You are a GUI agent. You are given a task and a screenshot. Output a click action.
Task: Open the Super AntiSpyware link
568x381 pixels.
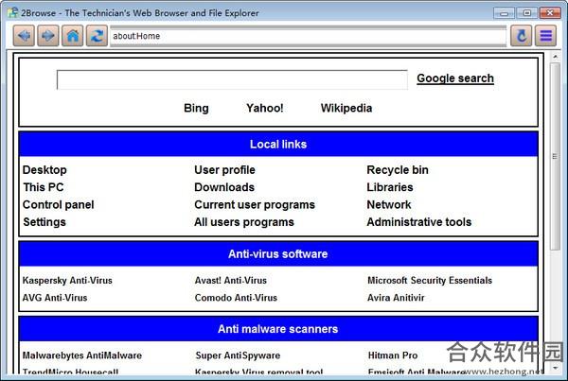pyautogui.click(x=238, y=355)
